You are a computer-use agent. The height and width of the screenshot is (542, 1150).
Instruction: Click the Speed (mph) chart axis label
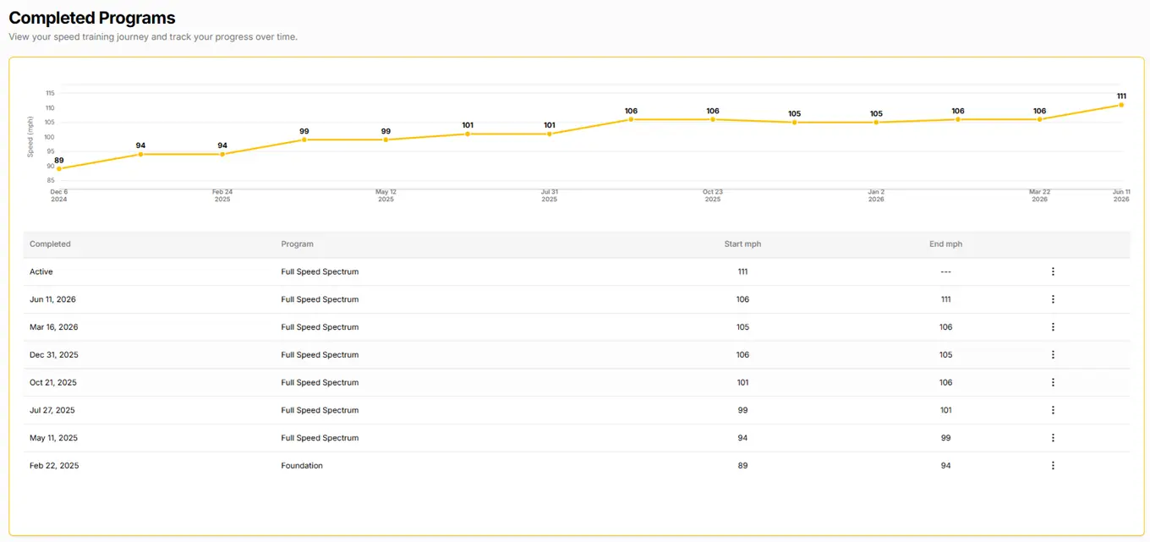coord(30,137)
